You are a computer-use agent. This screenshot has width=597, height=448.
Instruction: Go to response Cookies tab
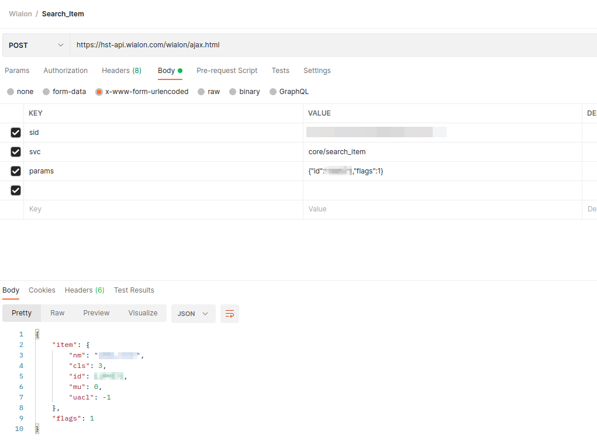pos(42,290)
